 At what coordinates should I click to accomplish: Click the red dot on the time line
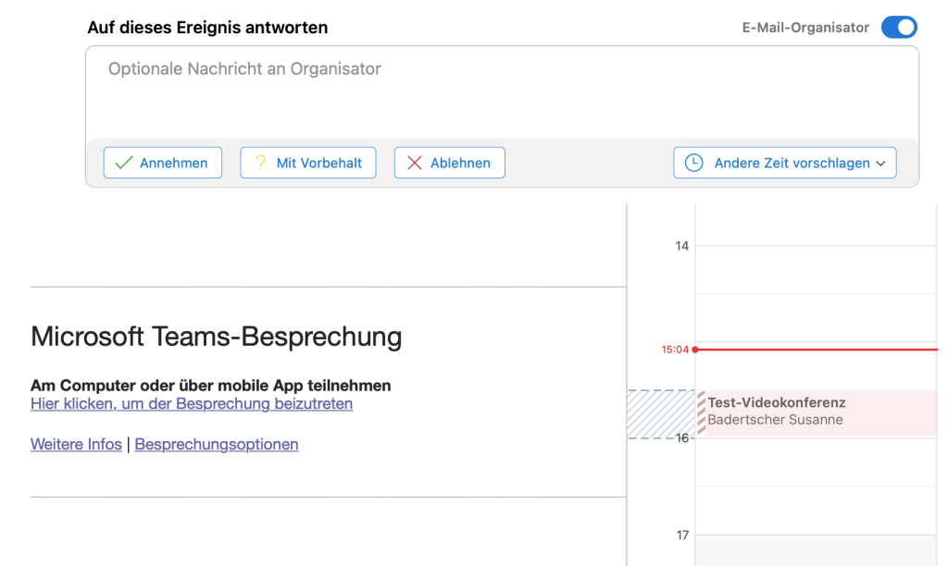click(x=695, y=350)
